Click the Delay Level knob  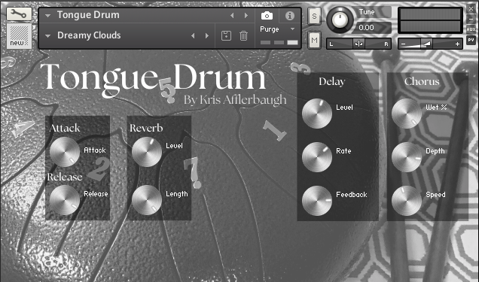[317, 114]
